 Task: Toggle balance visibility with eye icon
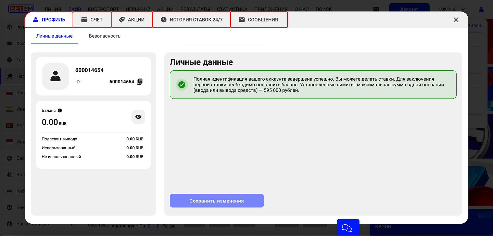[138, 117]
